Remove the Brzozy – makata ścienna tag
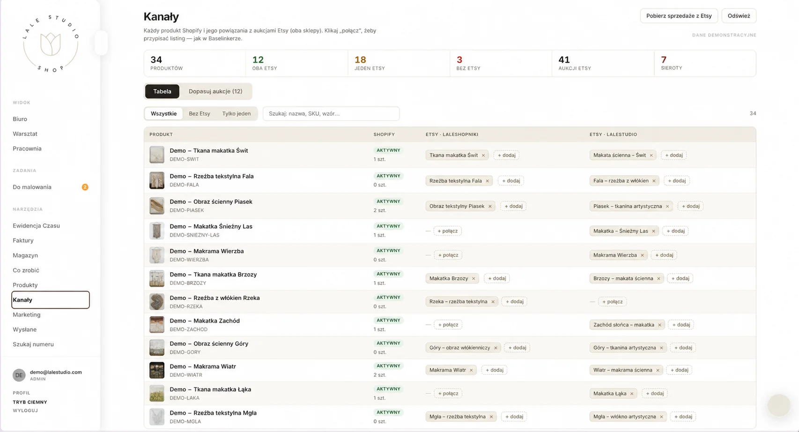The width and height of the screenshot is (799, 432). click(658, 278)
